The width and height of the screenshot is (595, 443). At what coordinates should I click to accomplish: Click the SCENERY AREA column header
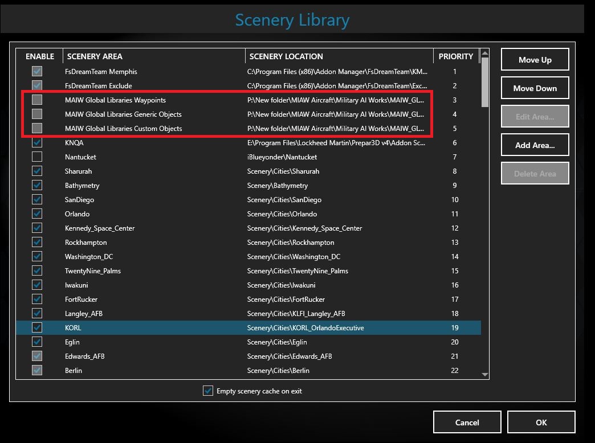(x=154, y=56)
